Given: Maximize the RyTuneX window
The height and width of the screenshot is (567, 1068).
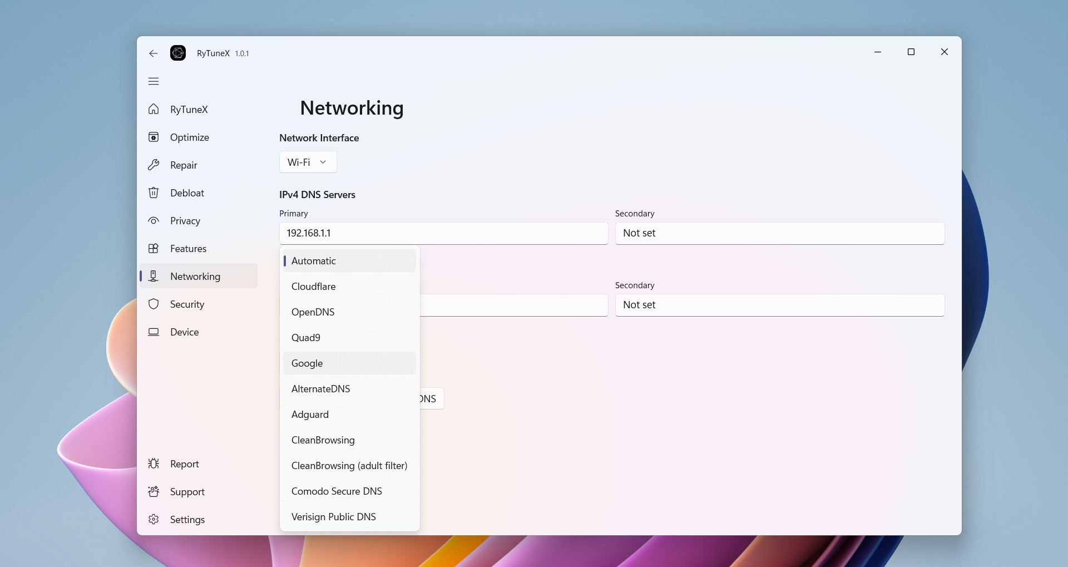Looking at the screenshot, I should click(x=911, y=52).
